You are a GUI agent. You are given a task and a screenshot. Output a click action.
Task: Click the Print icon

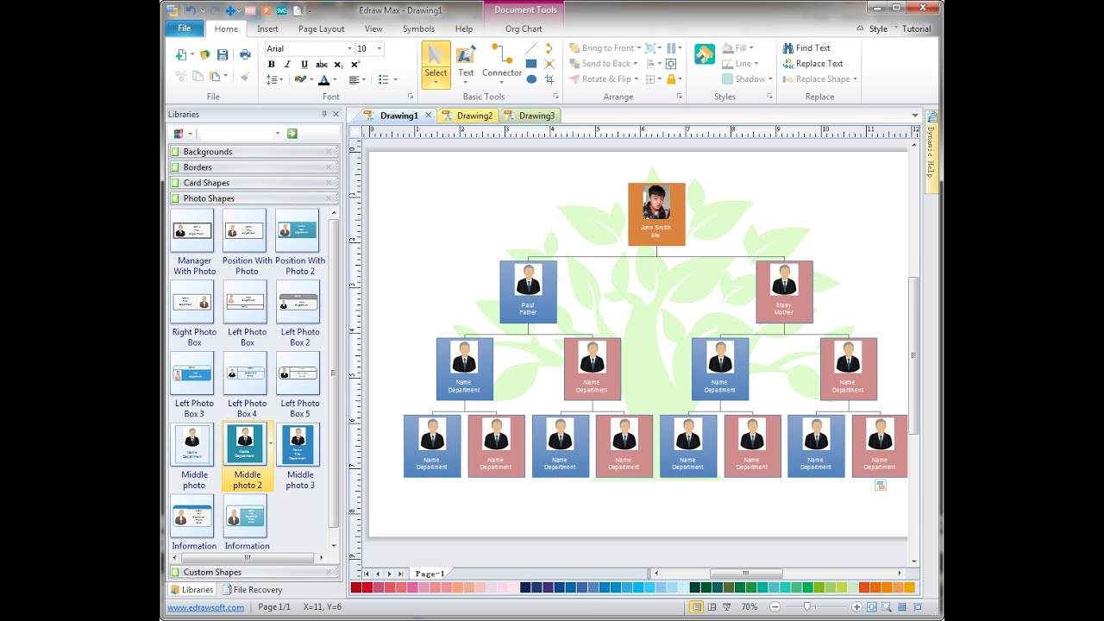click(245, 54)
